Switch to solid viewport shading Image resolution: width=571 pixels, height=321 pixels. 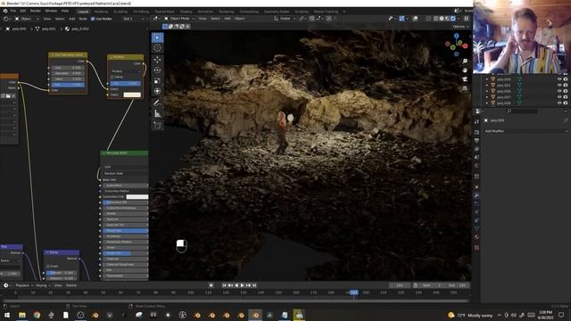[442, 19]
